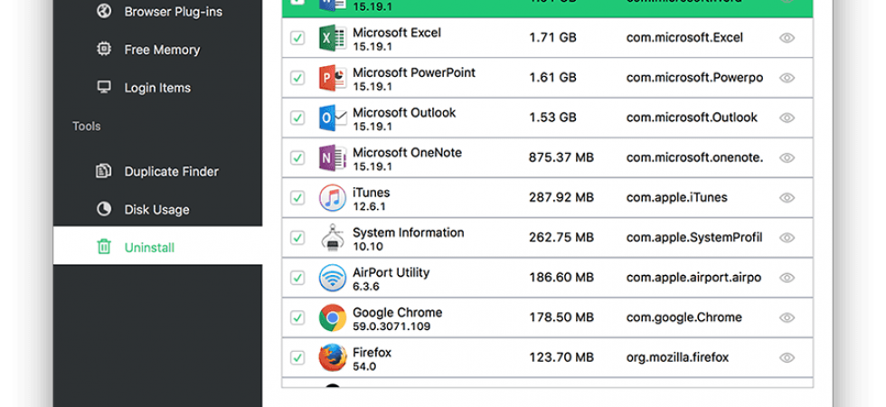The image size is (886, 407).
Task: Click the System Information app icon
Action: (333, 237)
